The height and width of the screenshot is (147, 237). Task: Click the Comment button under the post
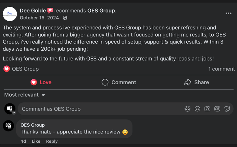coord(119,82)
